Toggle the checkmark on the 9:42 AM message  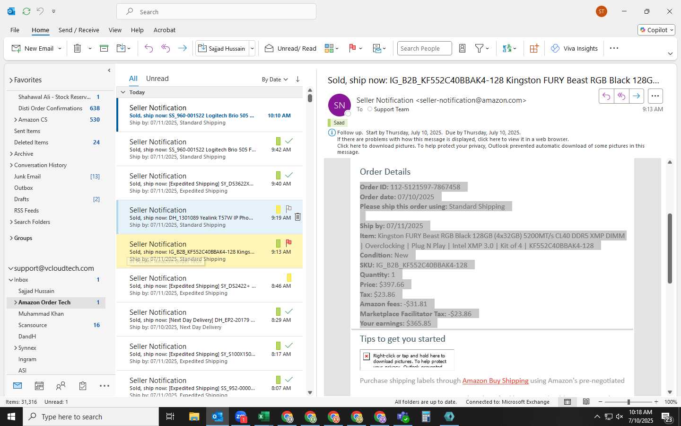coord(289,141)
